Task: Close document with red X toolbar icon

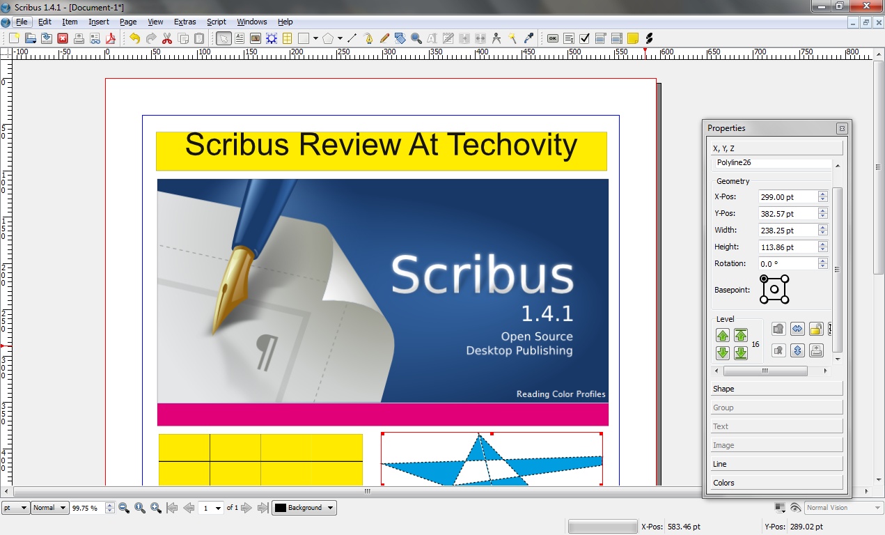Action: (x=63, y=38)
